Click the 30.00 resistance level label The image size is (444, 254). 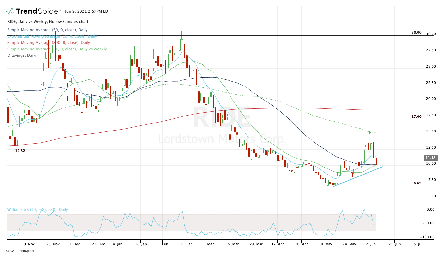tap(416, 33)
